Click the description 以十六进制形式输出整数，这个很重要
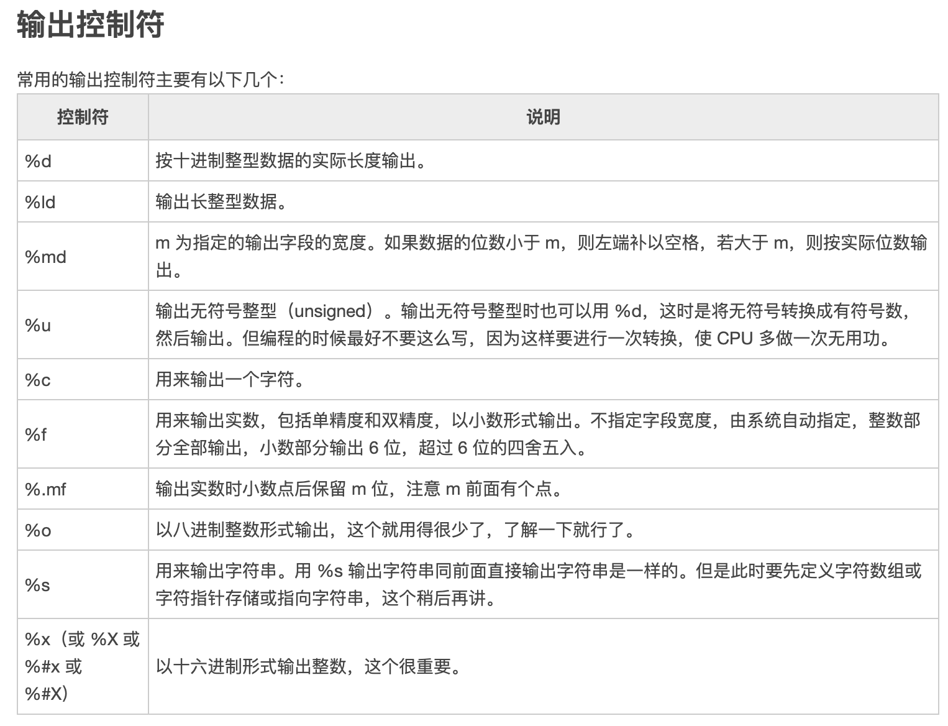The image size is (948, 726). (x=543, y=666)
